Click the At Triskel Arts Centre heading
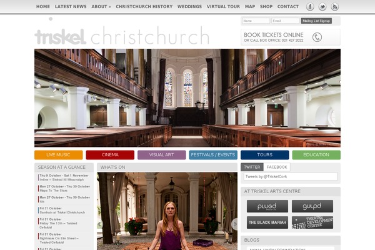Viewport: 375px width, 250px height. click(x=272, y=191)
